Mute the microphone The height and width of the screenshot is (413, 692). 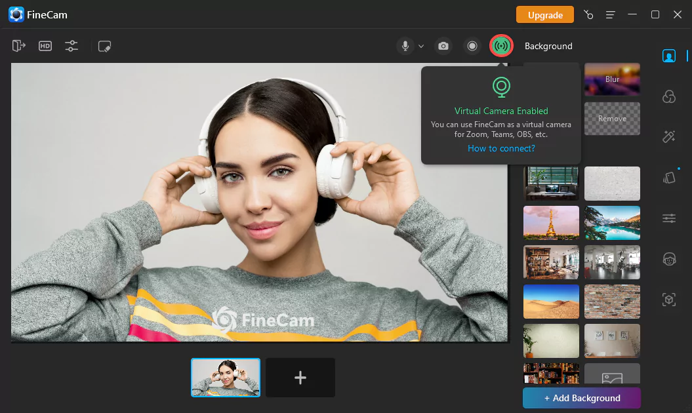coord(405,46)
